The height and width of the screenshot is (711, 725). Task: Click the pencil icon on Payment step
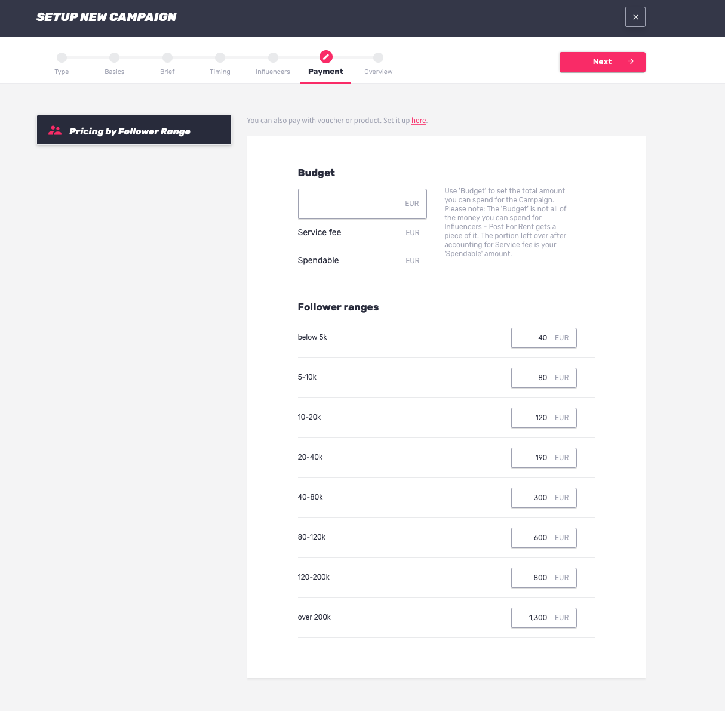(x=325, y=57)
